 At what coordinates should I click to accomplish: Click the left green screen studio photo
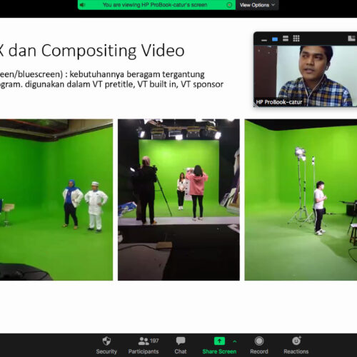(56, 200)
